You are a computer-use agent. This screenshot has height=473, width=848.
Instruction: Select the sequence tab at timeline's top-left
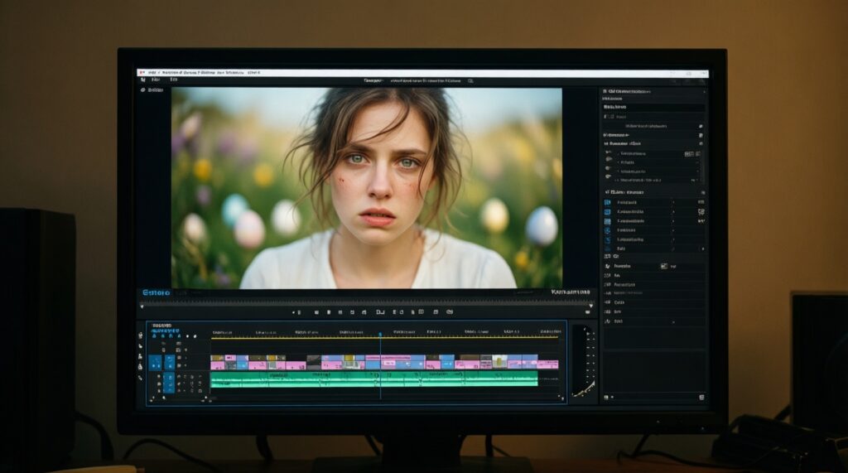point(161,326)
